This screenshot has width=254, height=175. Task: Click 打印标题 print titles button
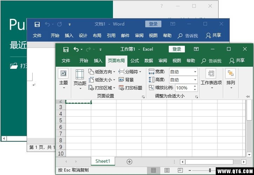131,88
